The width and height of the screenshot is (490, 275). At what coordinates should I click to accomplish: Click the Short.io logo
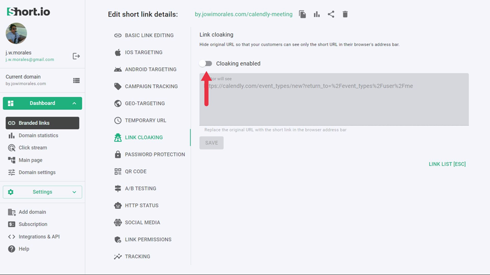28,12
